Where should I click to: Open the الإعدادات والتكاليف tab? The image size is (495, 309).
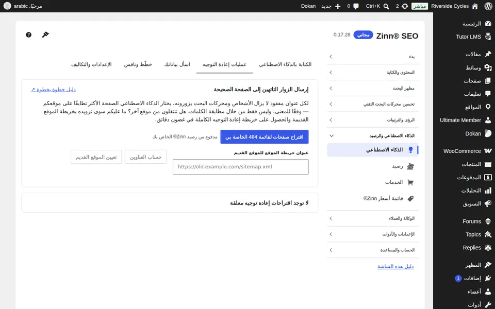pyautogui.click(x=91, y=64)
